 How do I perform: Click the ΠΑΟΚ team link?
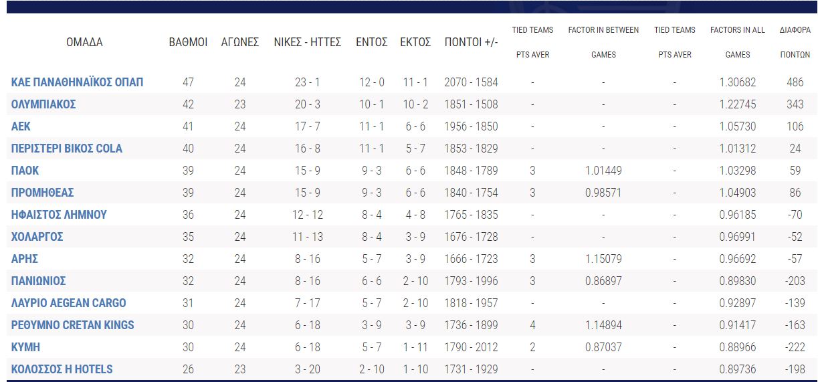point(25,171)
